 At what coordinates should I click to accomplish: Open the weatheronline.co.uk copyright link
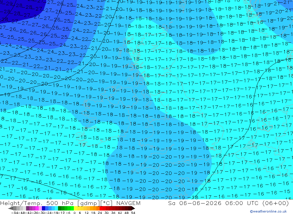coord(268,211)
